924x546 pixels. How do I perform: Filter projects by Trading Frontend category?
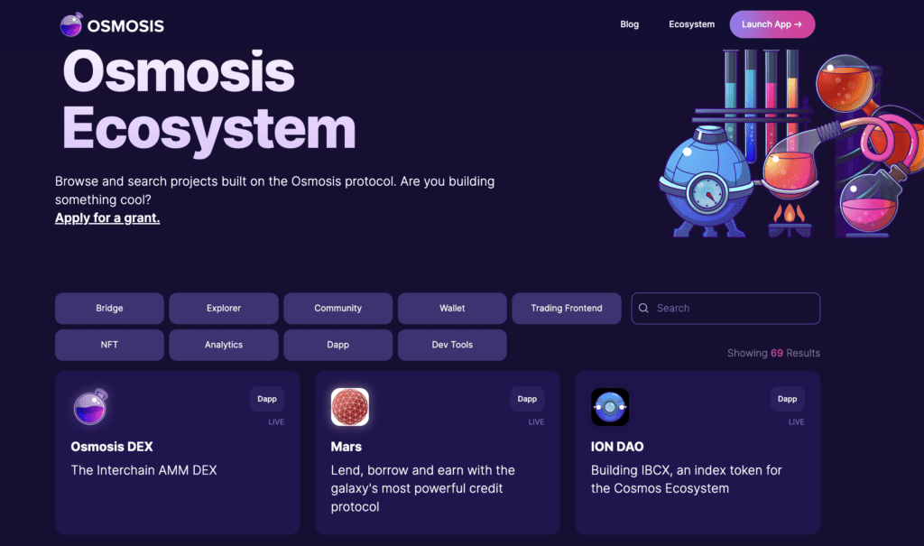point(567,309)
